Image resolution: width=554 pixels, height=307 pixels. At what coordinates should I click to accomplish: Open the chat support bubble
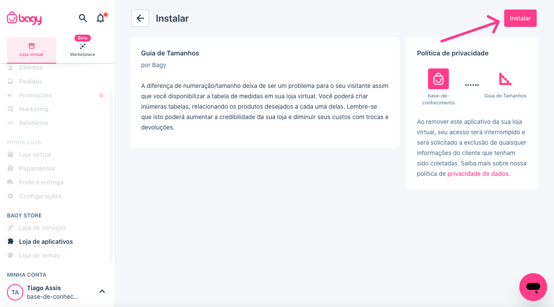533,287
